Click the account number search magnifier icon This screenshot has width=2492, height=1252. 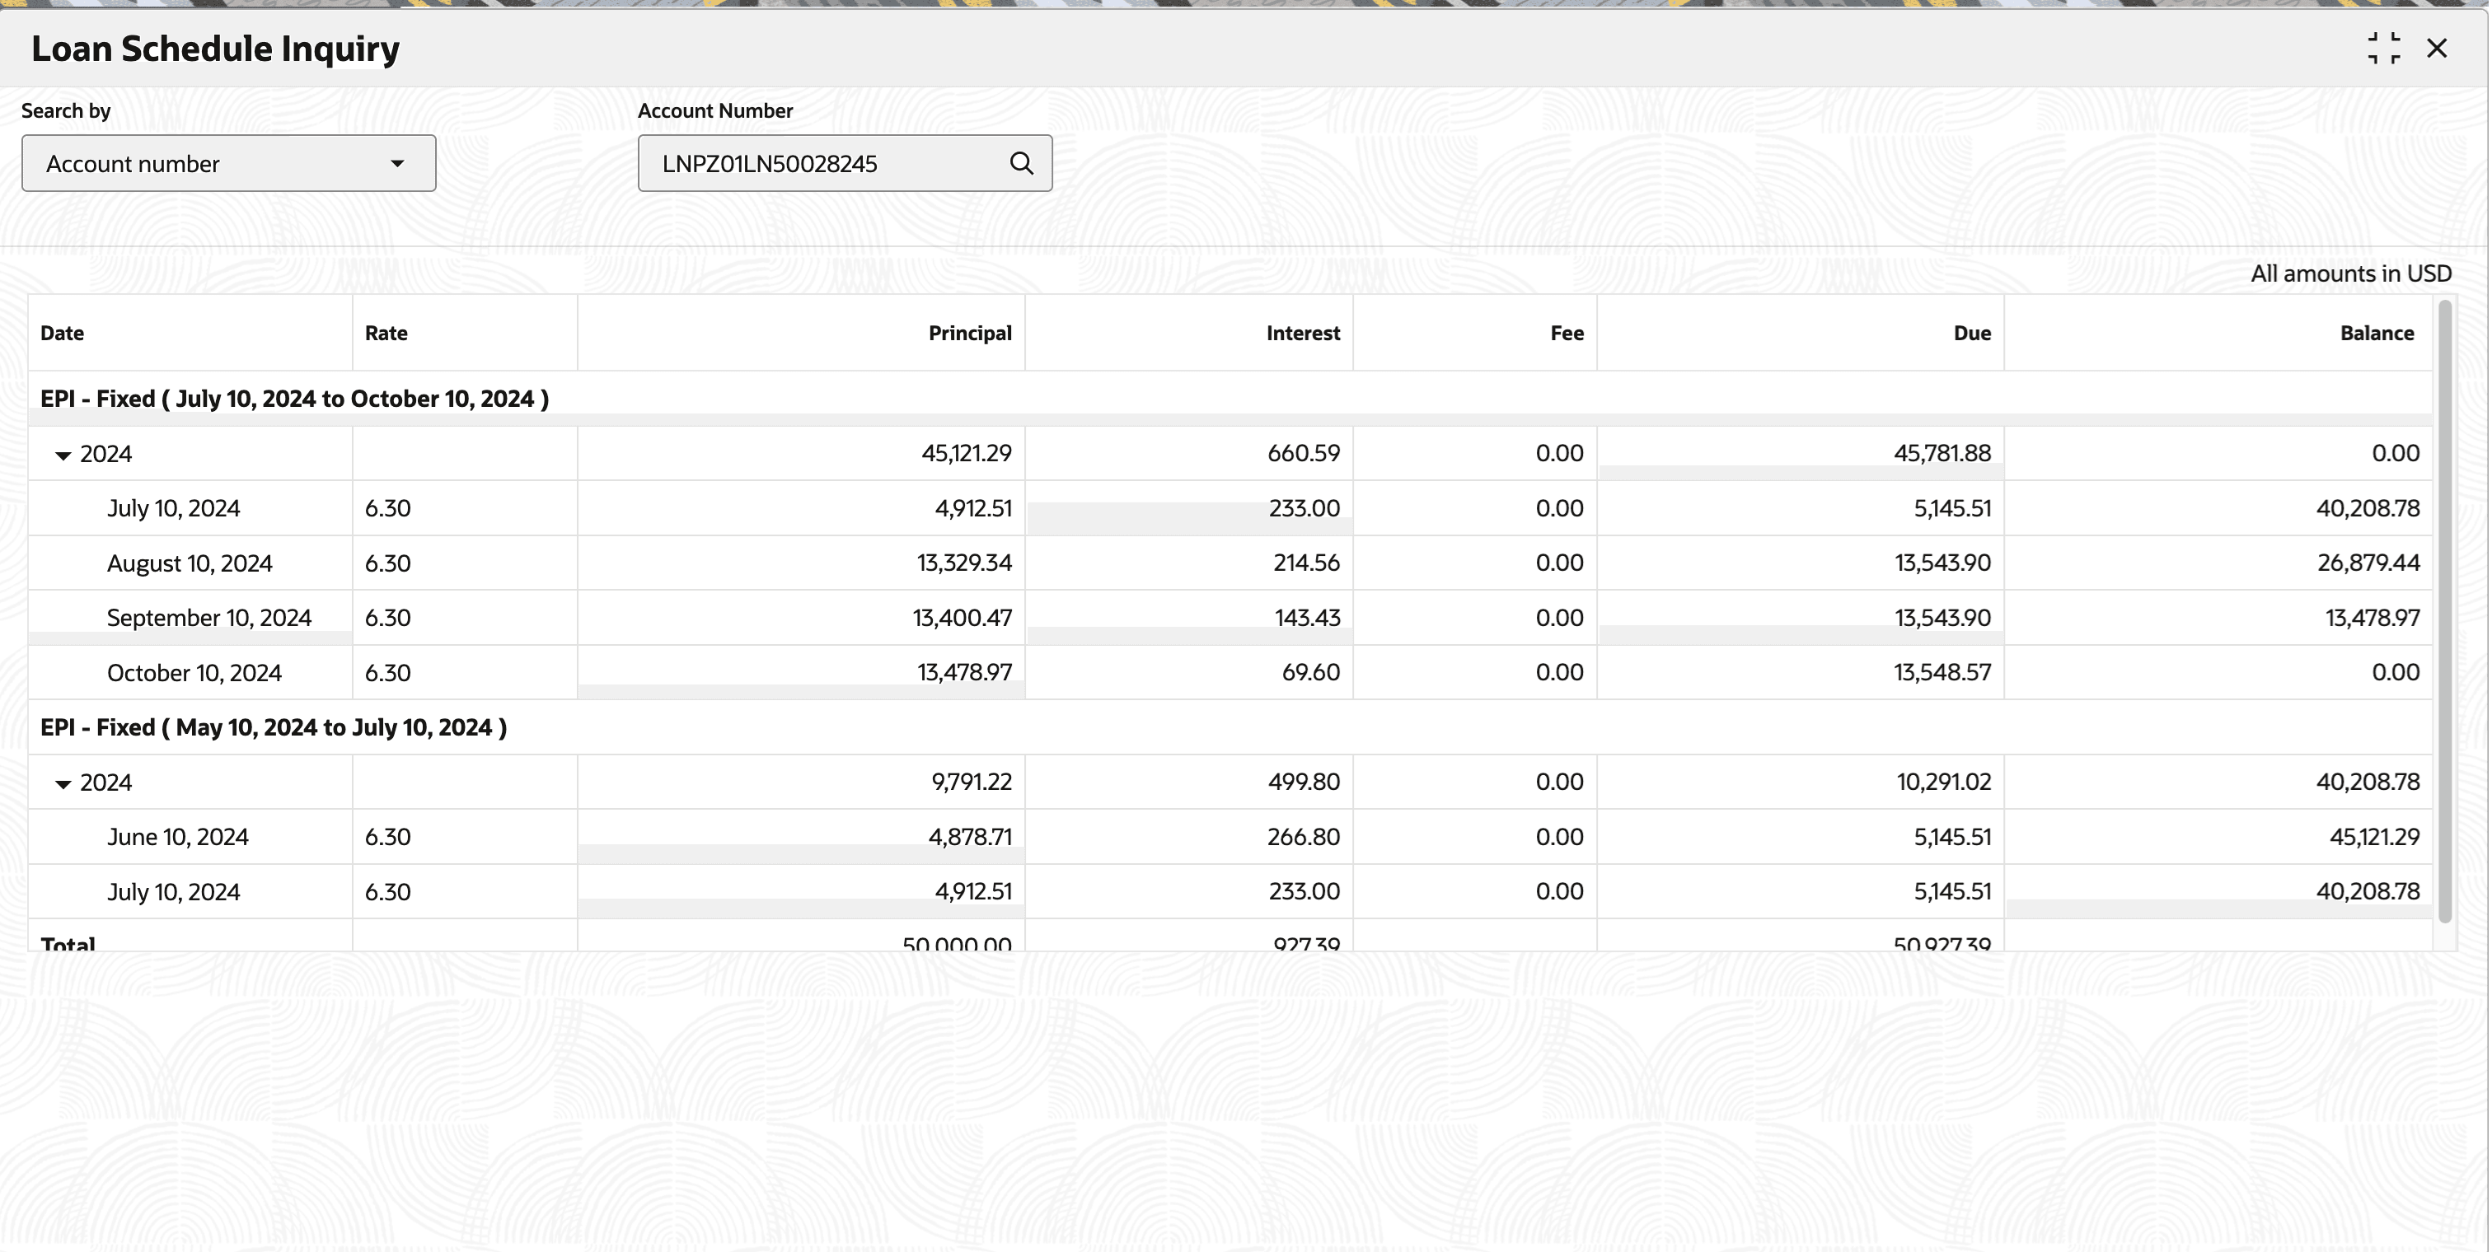[x=1020, y=163]
